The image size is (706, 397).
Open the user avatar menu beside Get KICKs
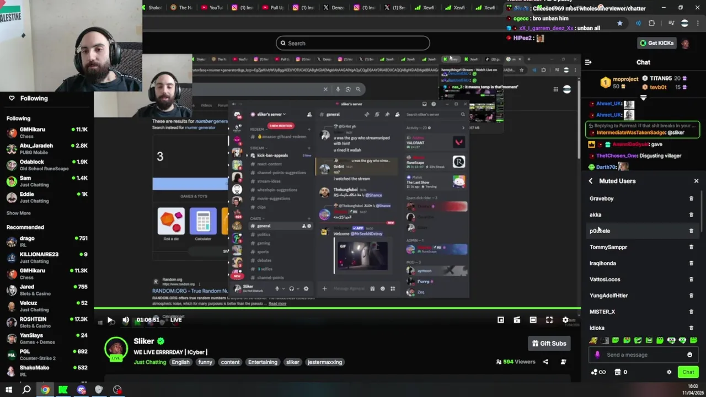click(685, 43)
